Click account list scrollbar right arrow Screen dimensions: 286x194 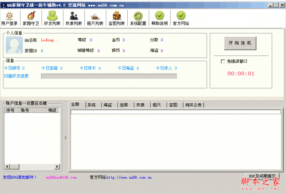tap(57, 166)
